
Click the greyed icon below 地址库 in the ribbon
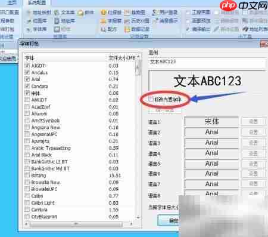pyautogui.click(x=62, y=29)
